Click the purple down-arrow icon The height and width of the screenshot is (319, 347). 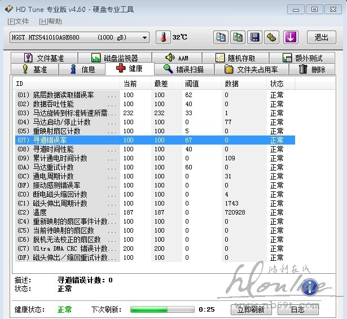point(290,37)
